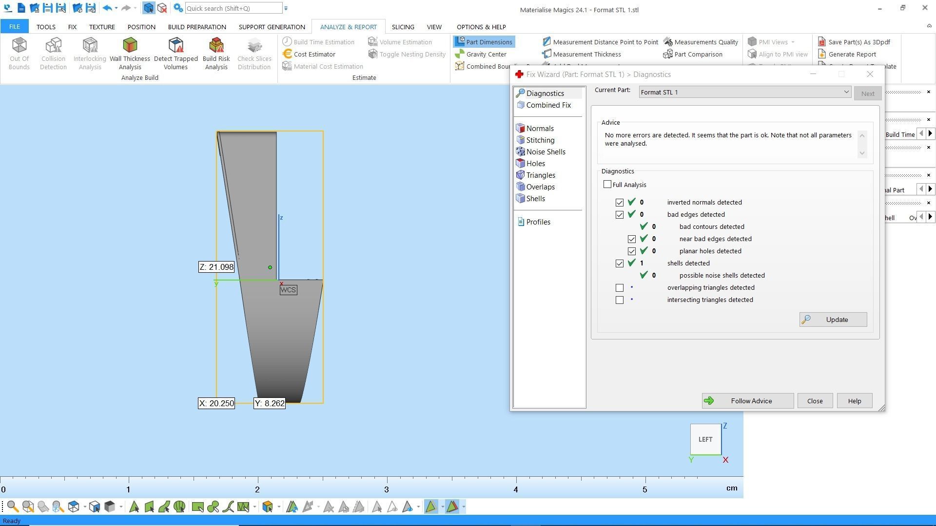
Task: Open Wall Thickness Analysis tool
Action: tap(130, 53)
